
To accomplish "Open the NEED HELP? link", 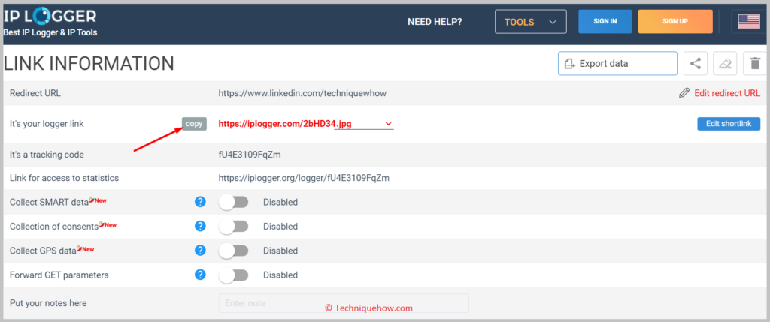I will (435, 22).
